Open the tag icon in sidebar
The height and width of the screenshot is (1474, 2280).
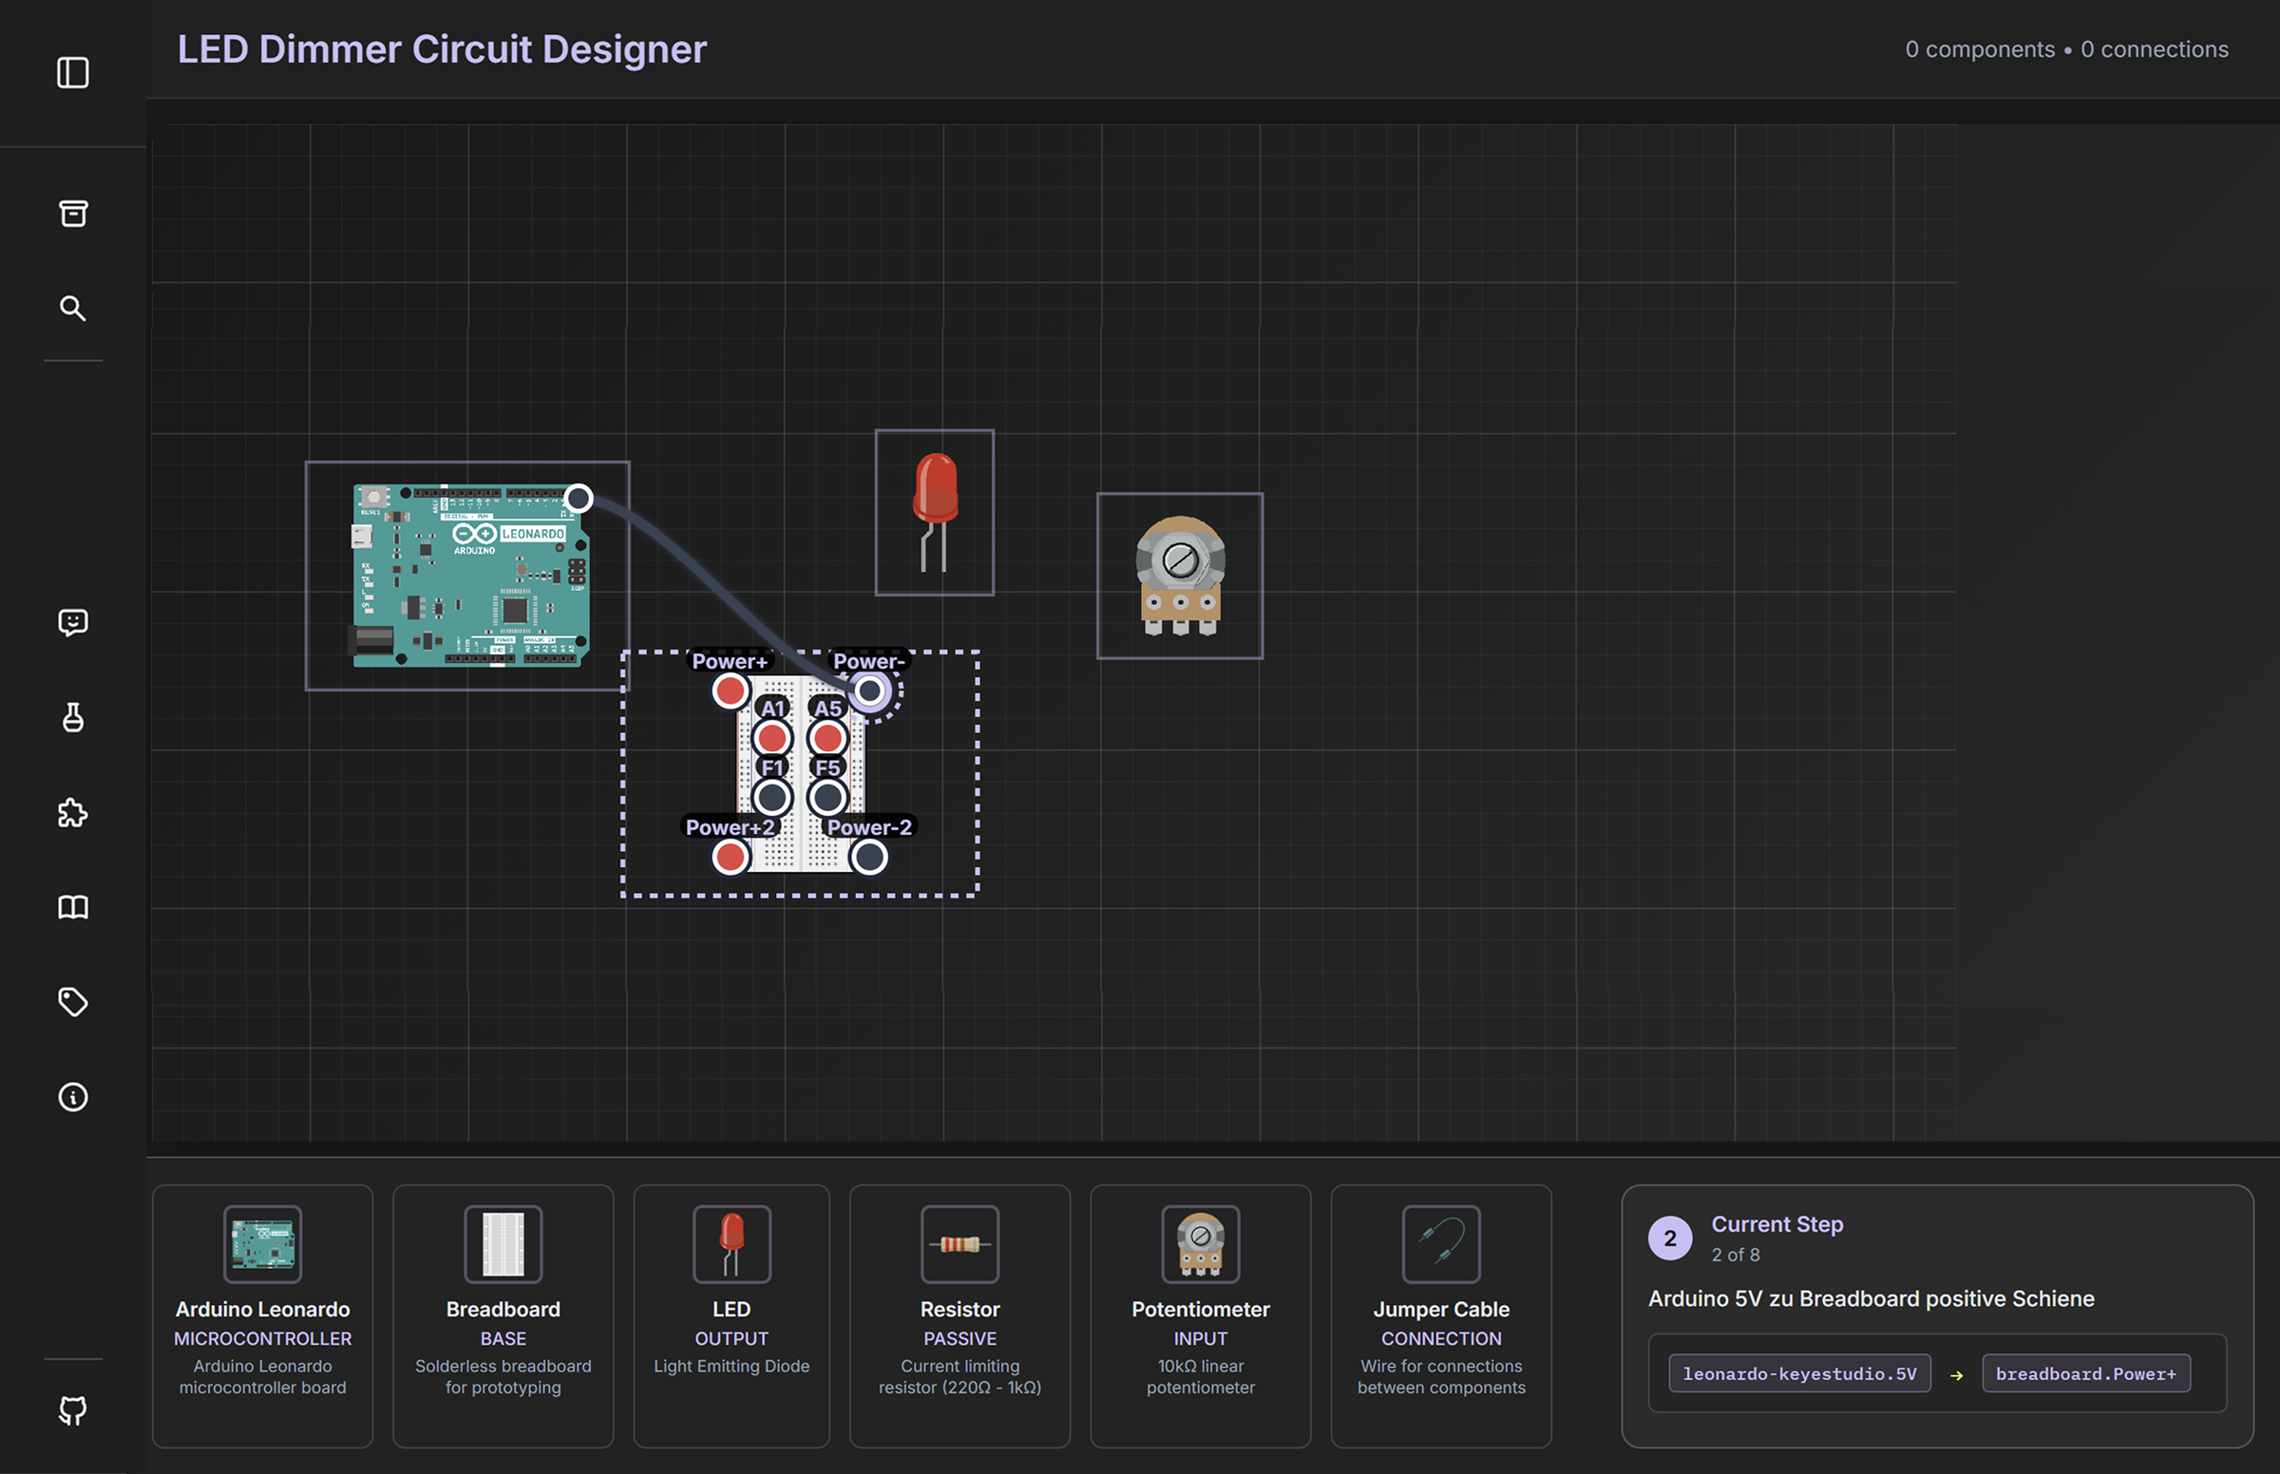(73, 1002)
